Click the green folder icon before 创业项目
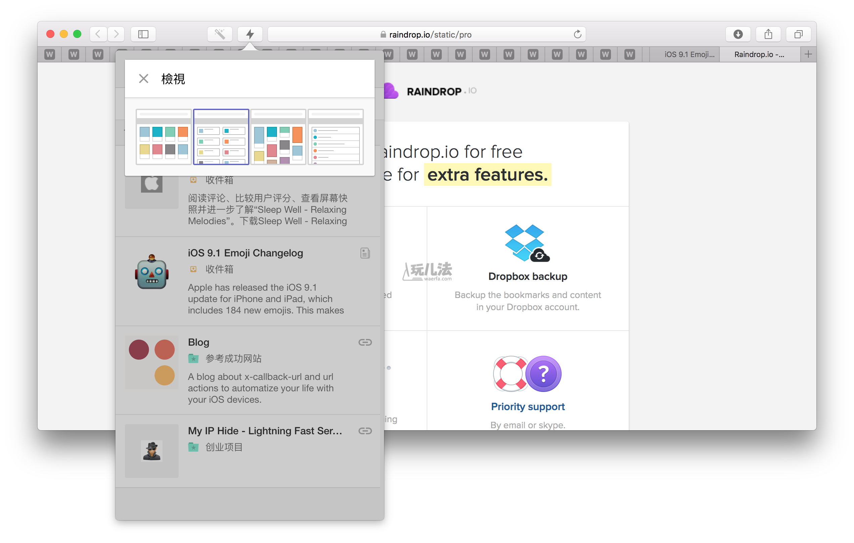The width and height of the screenshot is (854, 543). click(x=193, y=447)
